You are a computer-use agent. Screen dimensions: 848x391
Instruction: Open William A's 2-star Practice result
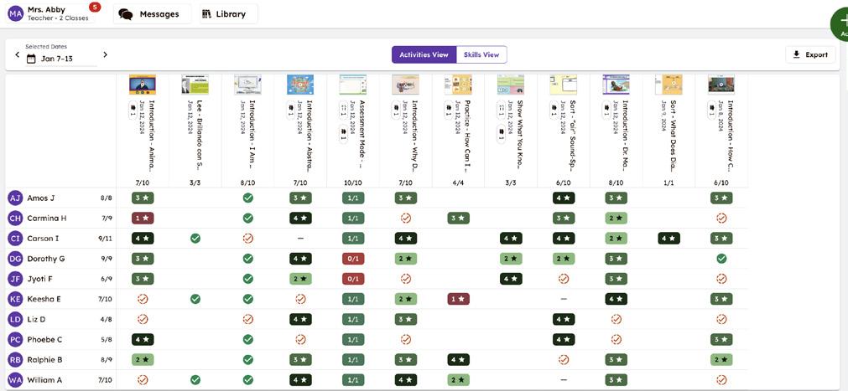(x=458, y=380)
